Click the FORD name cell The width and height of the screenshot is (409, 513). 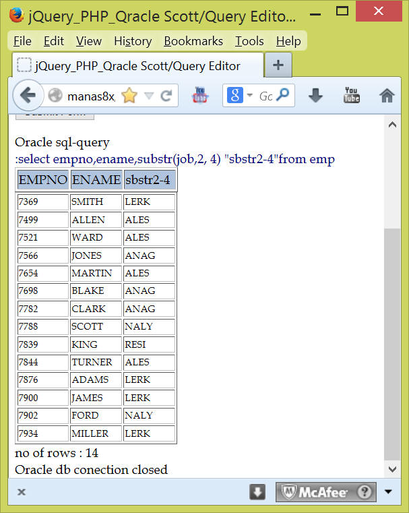click(x=96, y=415)
